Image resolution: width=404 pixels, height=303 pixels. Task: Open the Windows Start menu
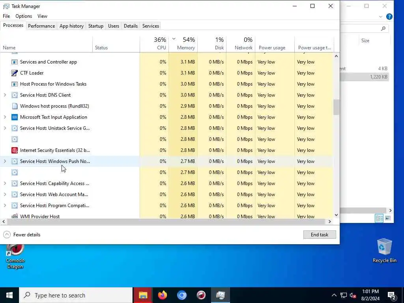[x=9, y=295]
